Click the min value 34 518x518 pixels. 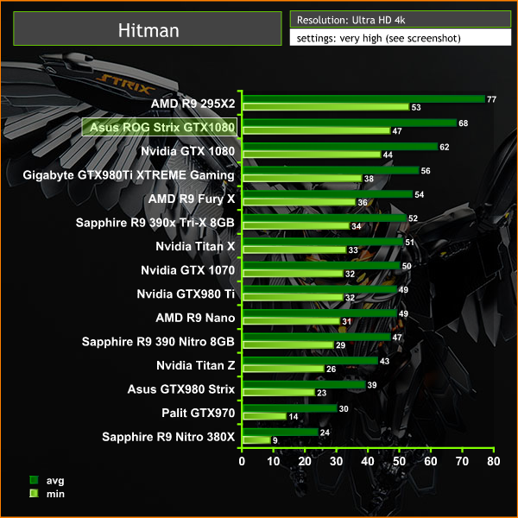(x=356, y=226)
